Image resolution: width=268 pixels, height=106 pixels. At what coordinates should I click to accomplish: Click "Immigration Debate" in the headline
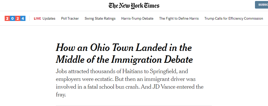[152, 59]
